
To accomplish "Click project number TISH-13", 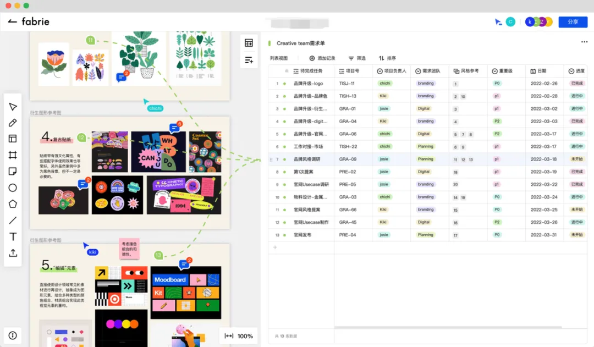I will tap(348, 96).
